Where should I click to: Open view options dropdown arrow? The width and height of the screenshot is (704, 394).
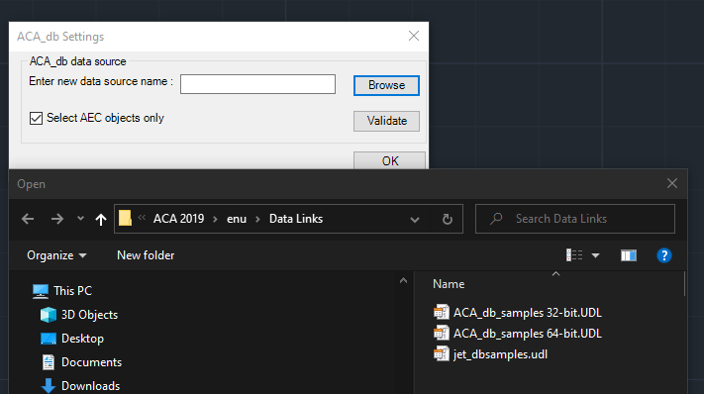point(595,255)
